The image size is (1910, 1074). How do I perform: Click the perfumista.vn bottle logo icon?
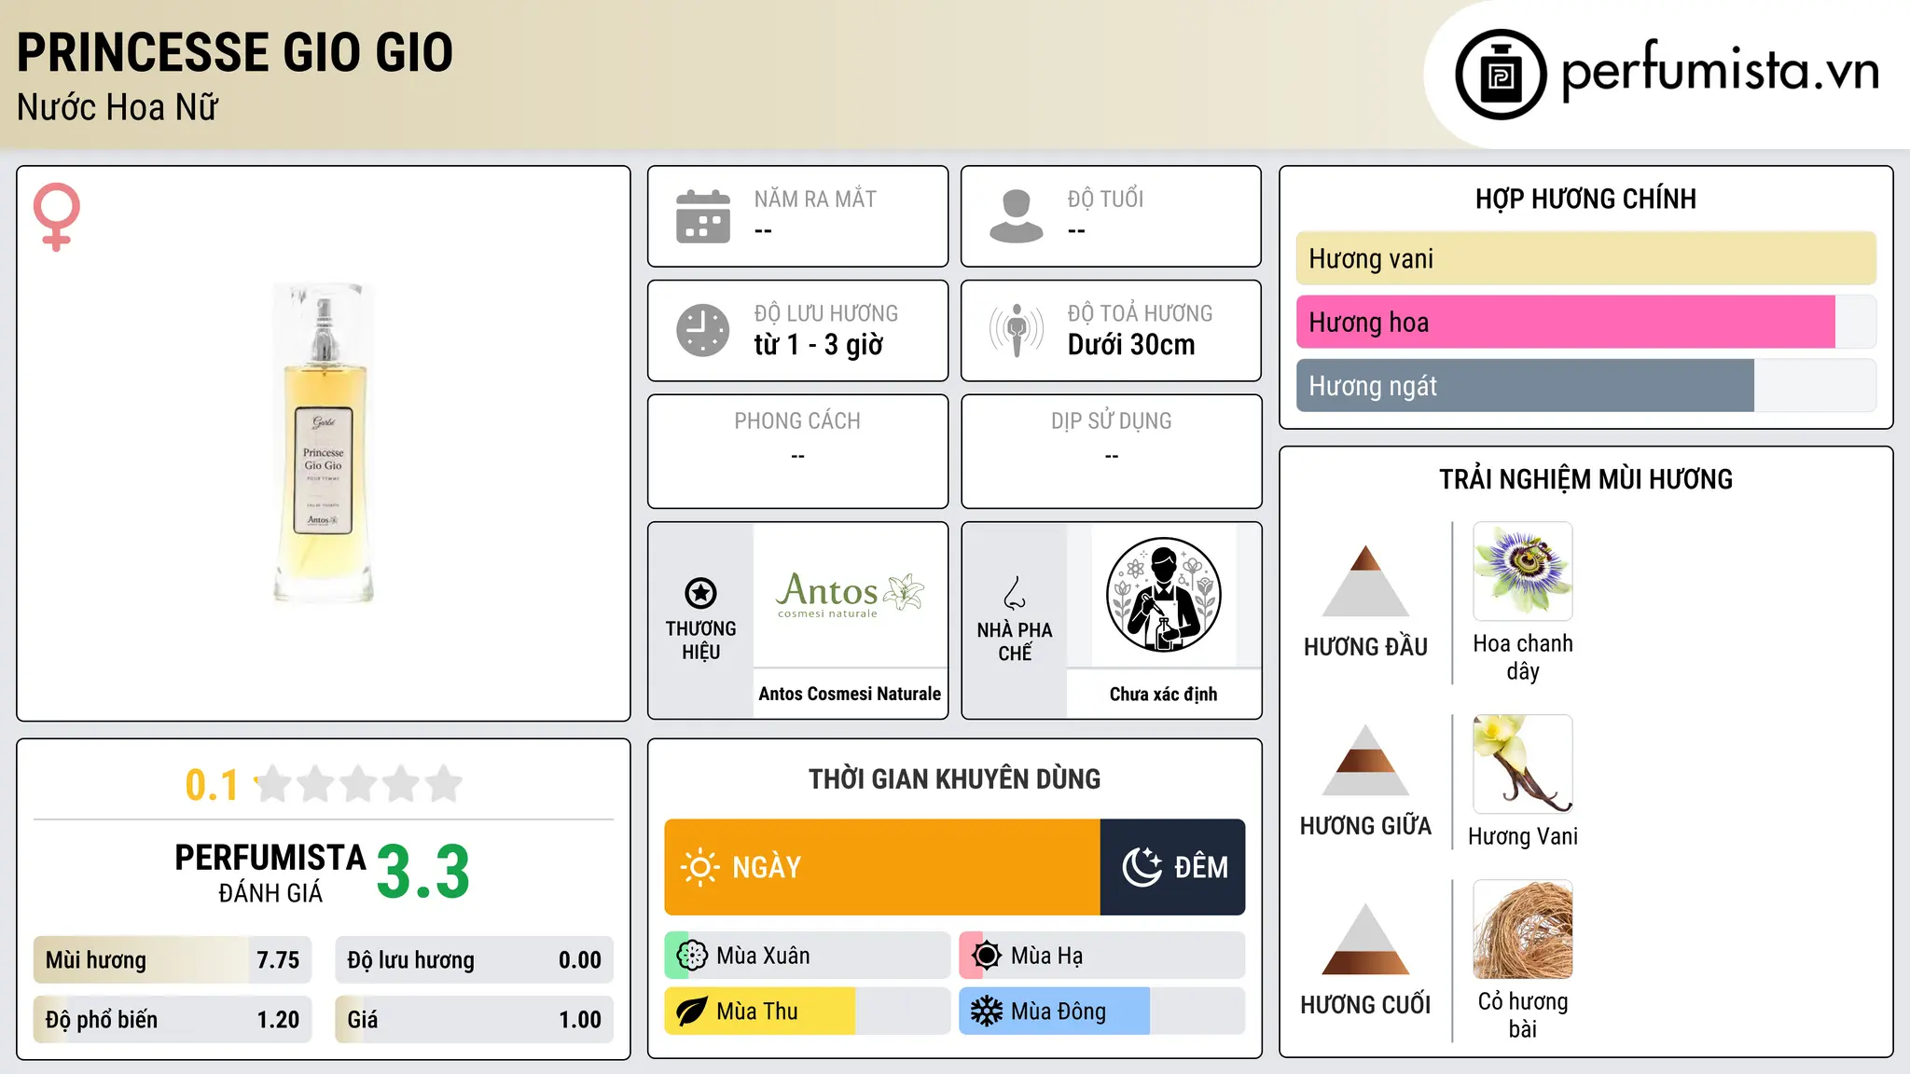(x=1501, y=75)
